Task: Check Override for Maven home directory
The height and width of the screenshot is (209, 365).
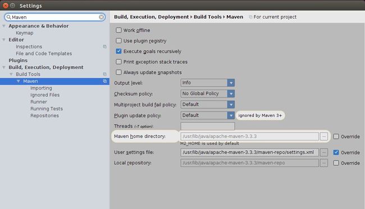Action: click(336, 136)
